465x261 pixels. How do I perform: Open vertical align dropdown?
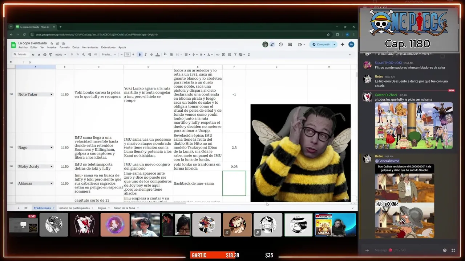tap(194, 54)
